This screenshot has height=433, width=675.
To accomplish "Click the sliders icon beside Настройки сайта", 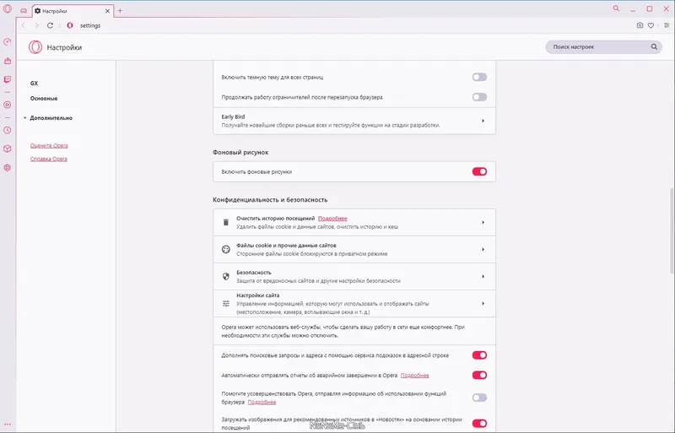I will (225, 304).
